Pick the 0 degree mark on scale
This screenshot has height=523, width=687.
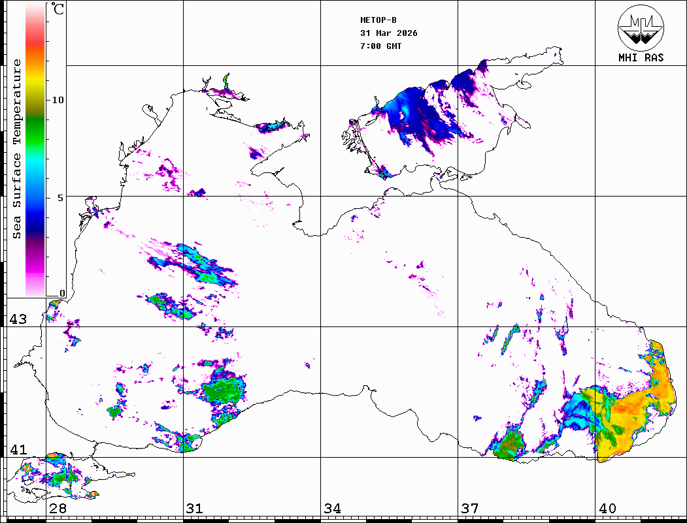(61, 294)
